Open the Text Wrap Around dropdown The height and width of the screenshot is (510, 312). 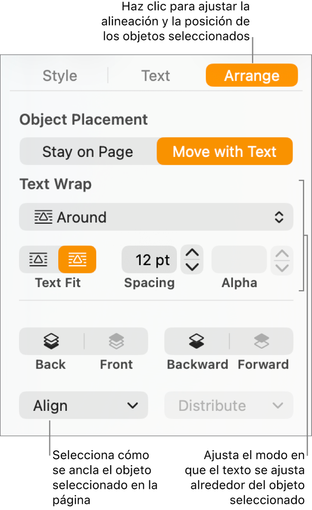(156, 217)
